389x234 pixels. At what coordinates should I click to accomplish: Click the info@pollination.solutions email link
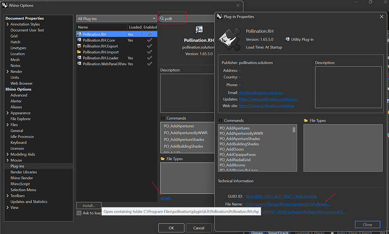260,92
